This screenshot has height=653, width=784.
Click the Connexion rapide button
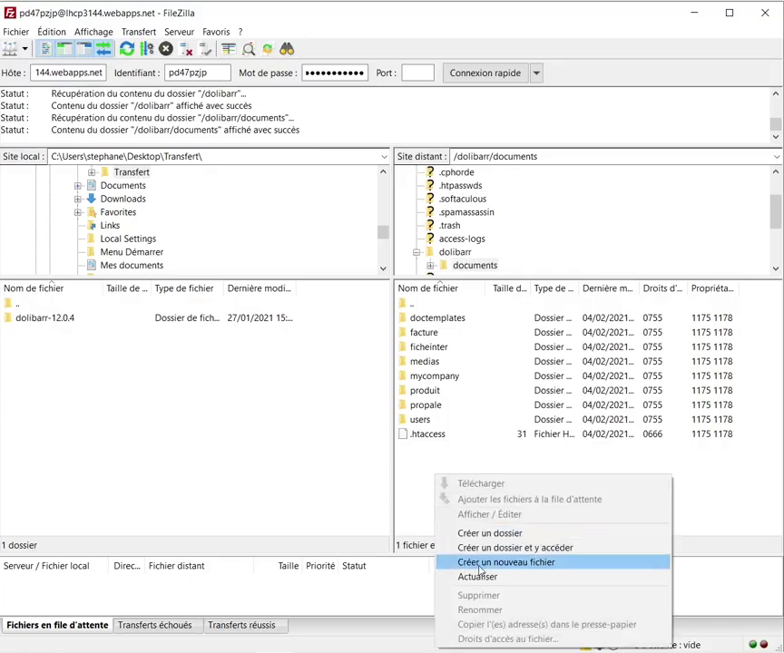[x=485, y=73]
